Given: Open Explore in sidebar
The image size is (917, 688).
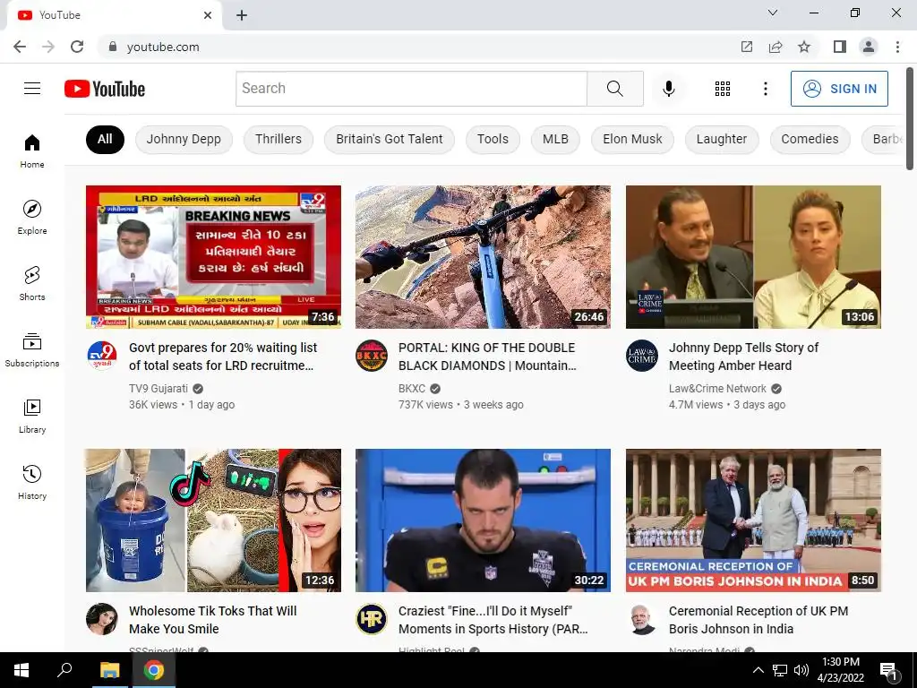Looking at the screenshot, I should pos(32,218).
